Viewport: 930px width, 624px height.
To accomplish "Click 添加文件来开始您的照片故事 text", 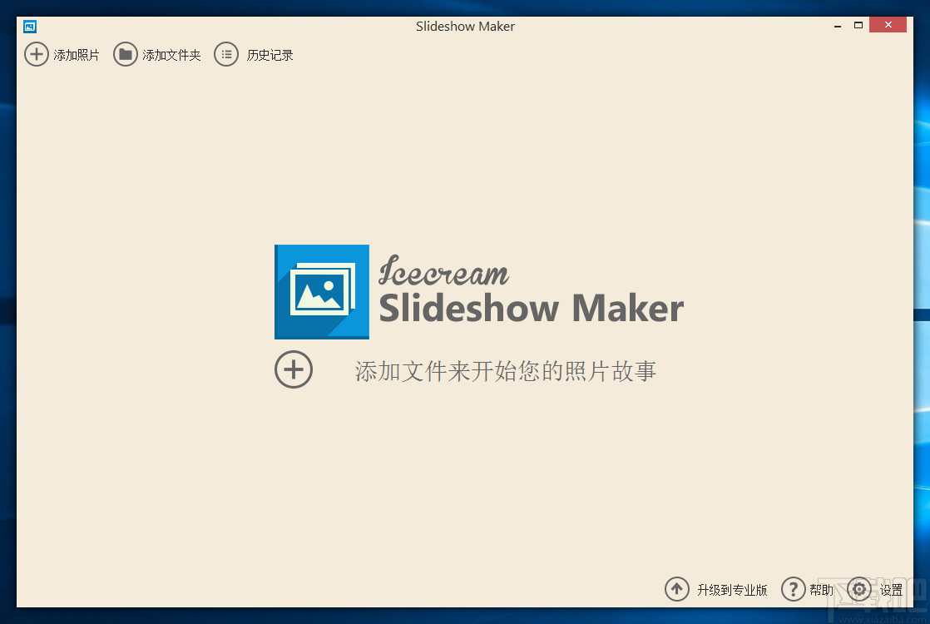I will coord(505,371).
